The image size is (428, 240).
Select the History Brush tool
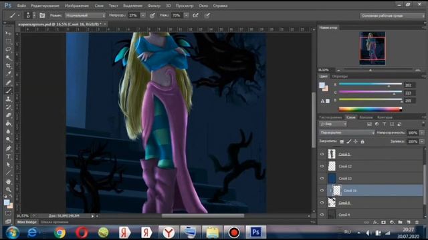[x=8, y=107]
